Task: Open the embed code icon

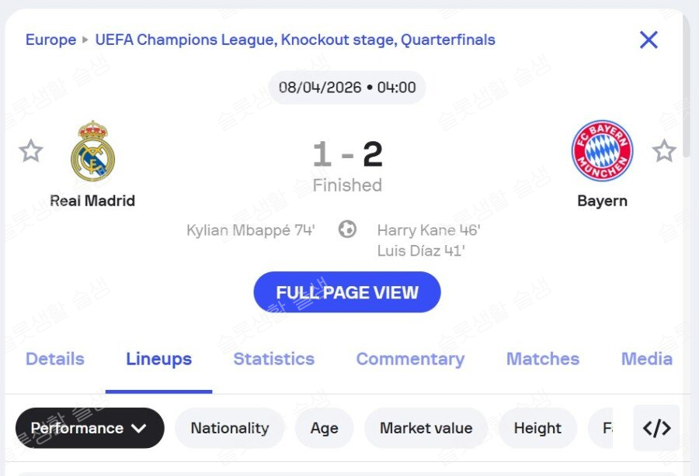Action: pos(656,428)
